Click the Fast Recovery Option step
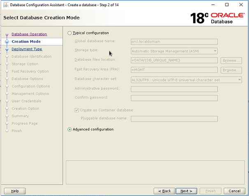 [30, 71]
